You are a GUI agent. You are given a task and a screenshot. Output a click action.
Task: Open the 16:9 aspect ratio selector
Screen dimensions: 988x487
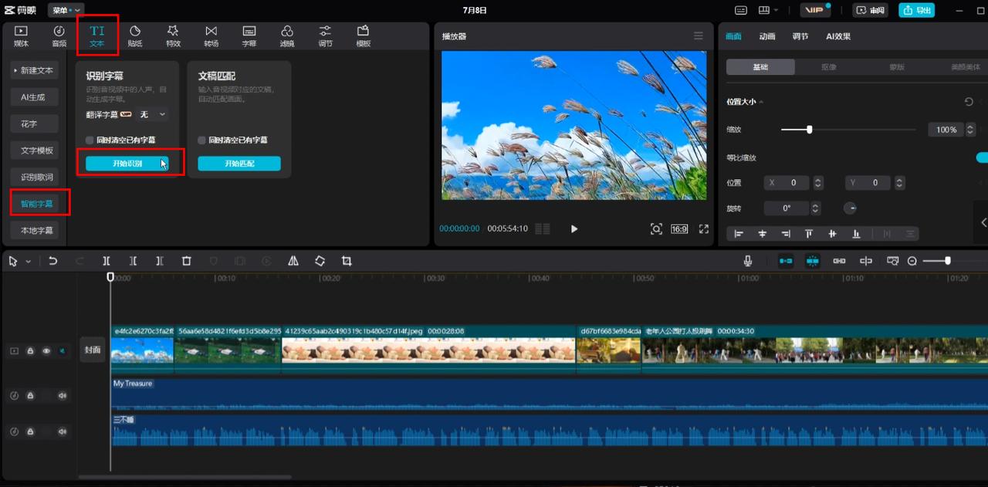coord(679,229)
